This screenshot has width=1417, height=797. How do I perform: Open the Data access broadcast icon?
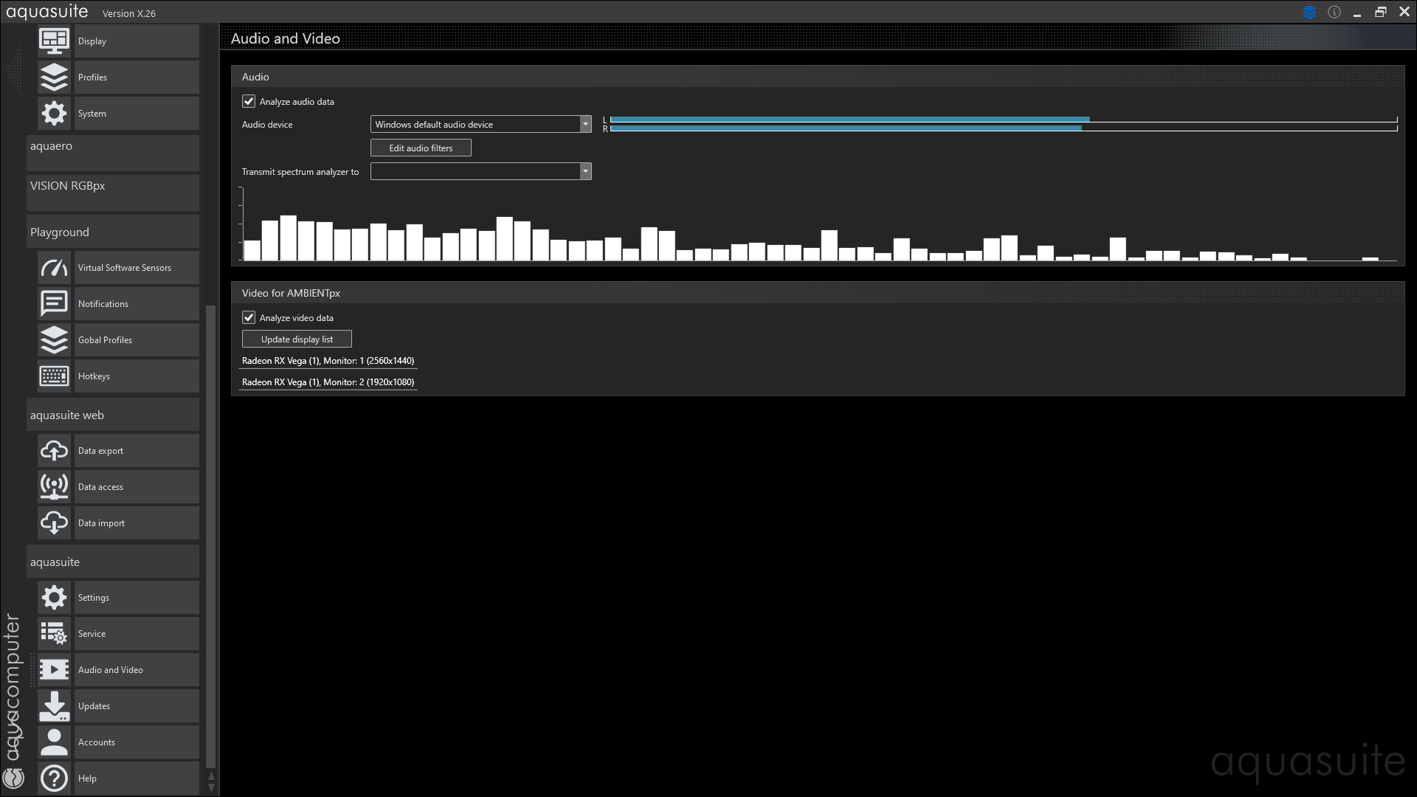[x=54, y=486]
